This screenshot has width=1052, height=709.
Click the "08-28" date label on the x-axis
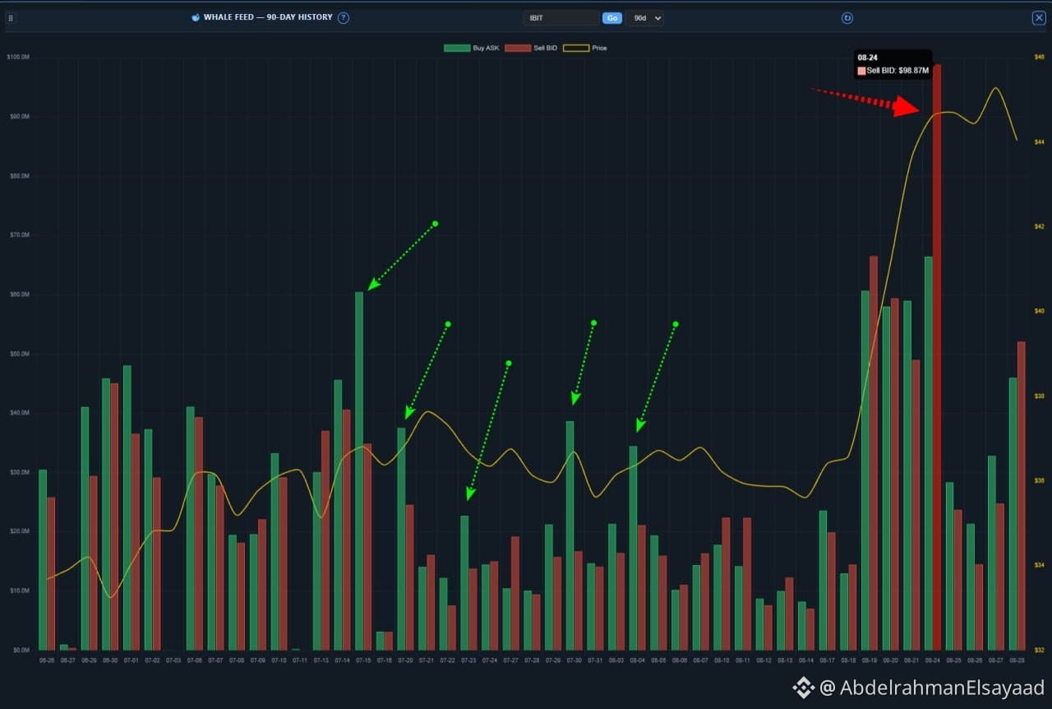pos(1017,660)
